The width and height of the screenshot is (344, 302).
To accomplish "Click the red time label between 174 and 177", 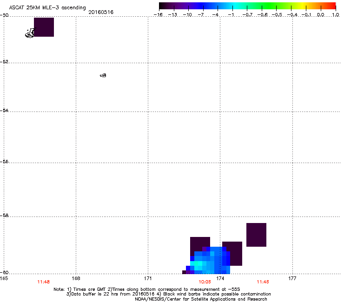I will click(x=263, y=282).
